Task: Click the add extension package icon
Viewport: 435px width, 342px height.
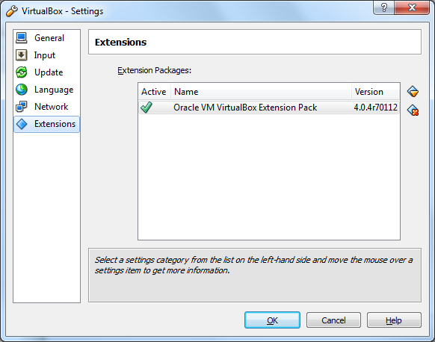Action: pyautogui.click(x=413, y=91)
